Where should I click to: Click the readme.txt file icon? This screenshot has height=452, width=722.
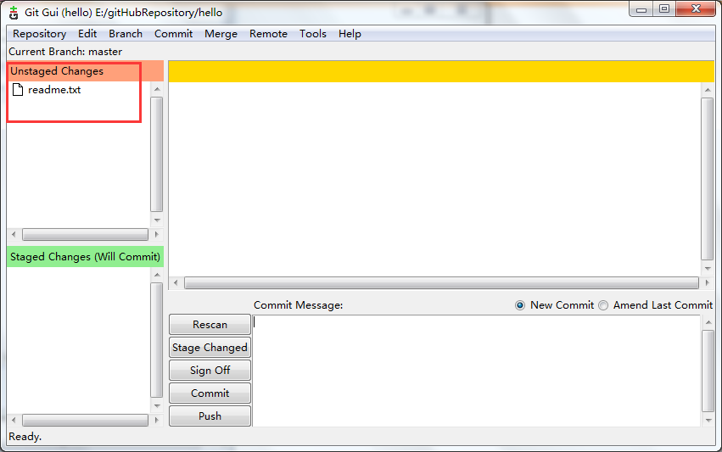pyautogui.click(x=18, y=89)
